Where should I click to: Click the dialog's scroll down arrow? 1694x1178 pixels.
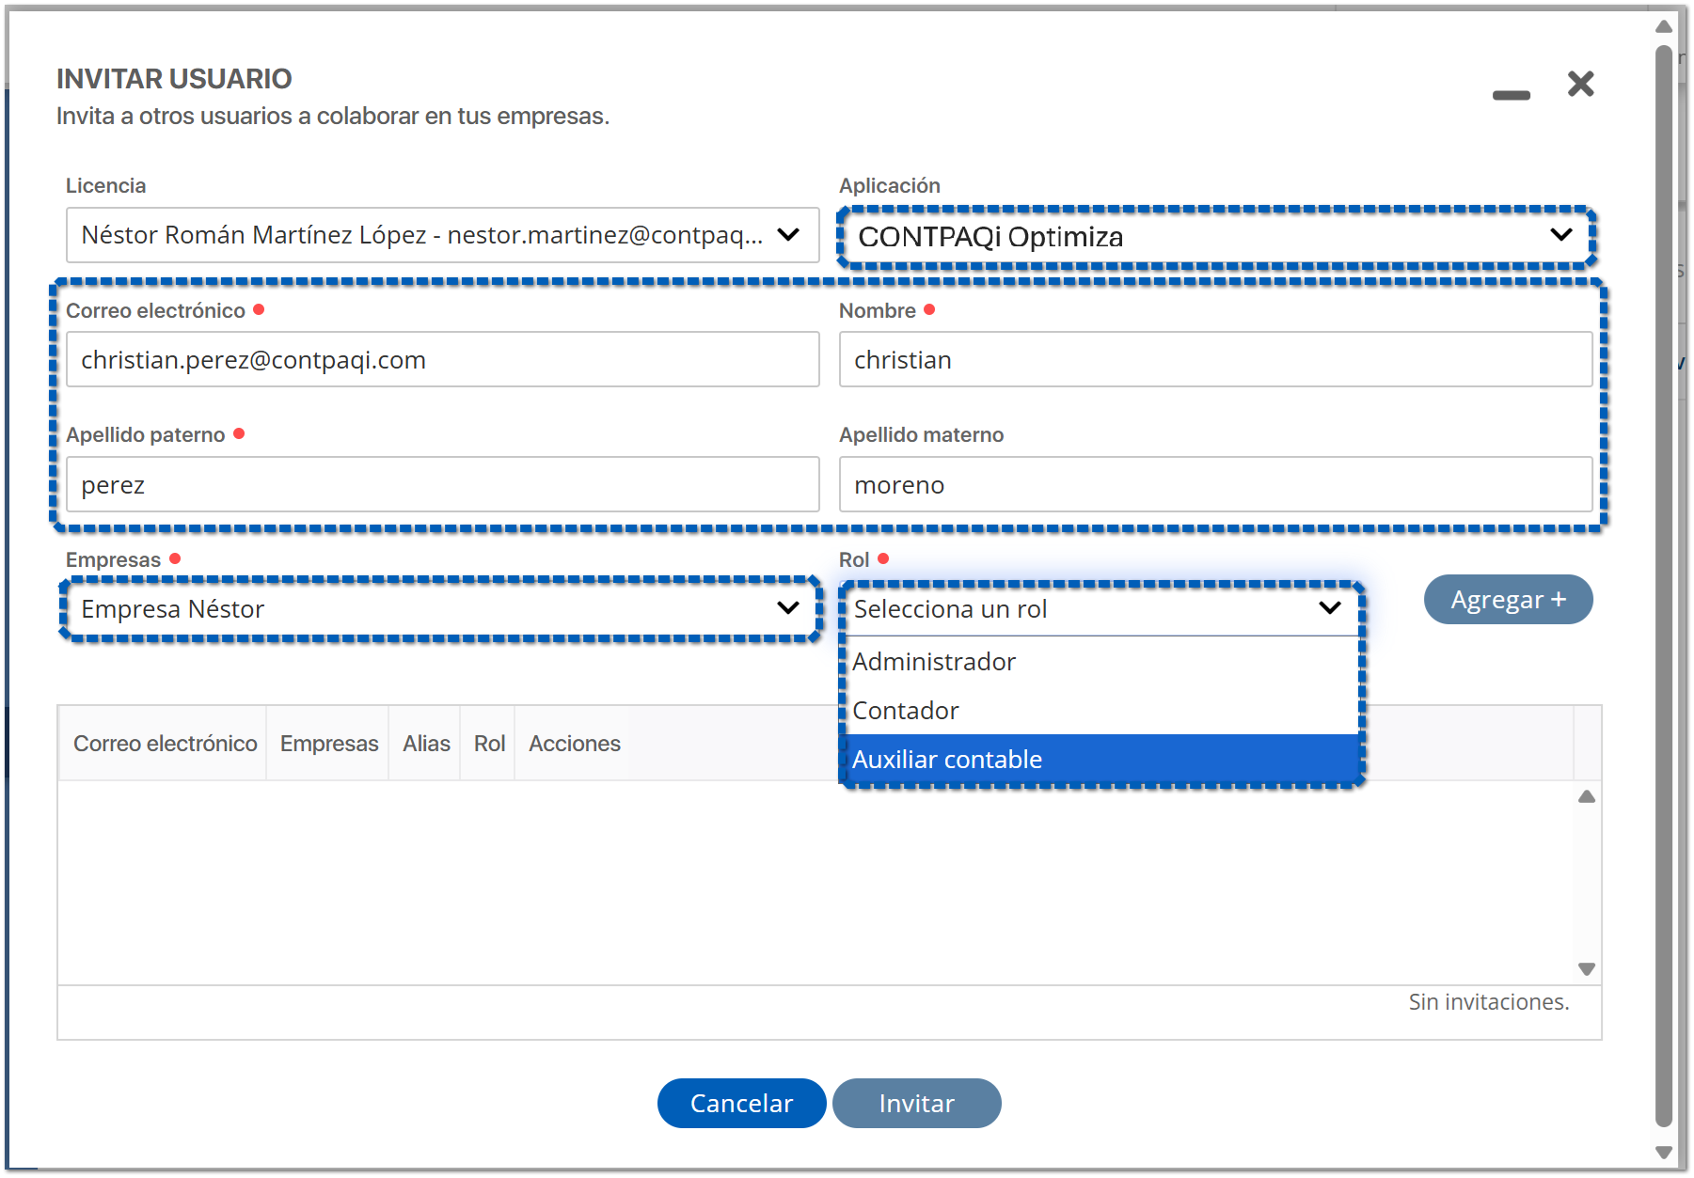pos(1663,1152)
